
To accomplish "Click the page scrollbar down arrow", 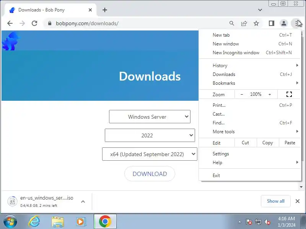I will point(301,187).
